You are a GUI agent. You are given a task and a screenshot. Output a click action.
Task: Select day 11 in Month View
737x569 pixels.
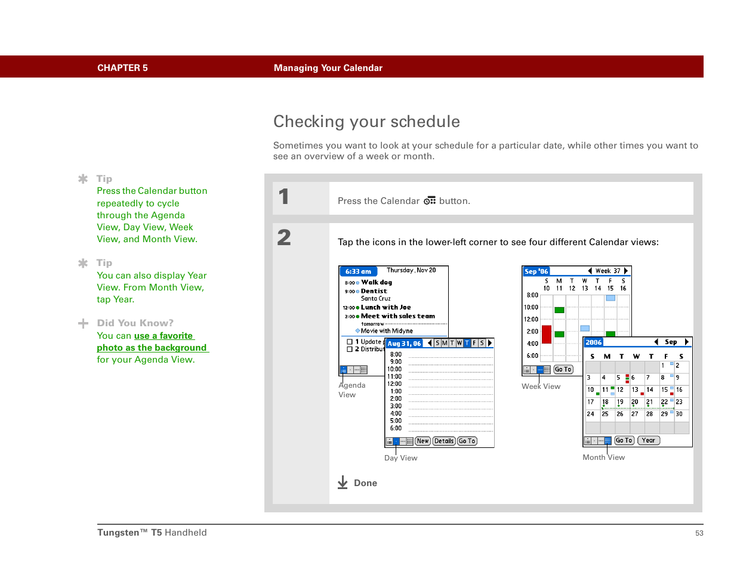(x=608, y=391)
